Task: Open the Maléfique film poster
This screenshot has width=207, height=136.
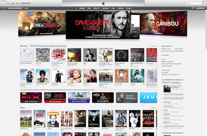Action: coord(94,119)
